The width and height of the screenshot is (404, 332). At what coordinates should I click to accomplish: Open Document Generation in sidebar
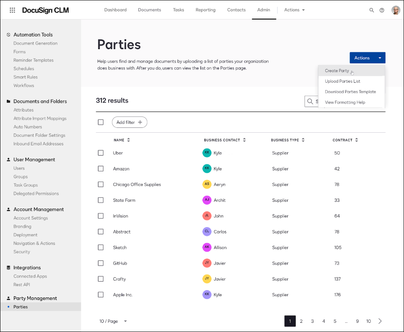pos(36,43)
